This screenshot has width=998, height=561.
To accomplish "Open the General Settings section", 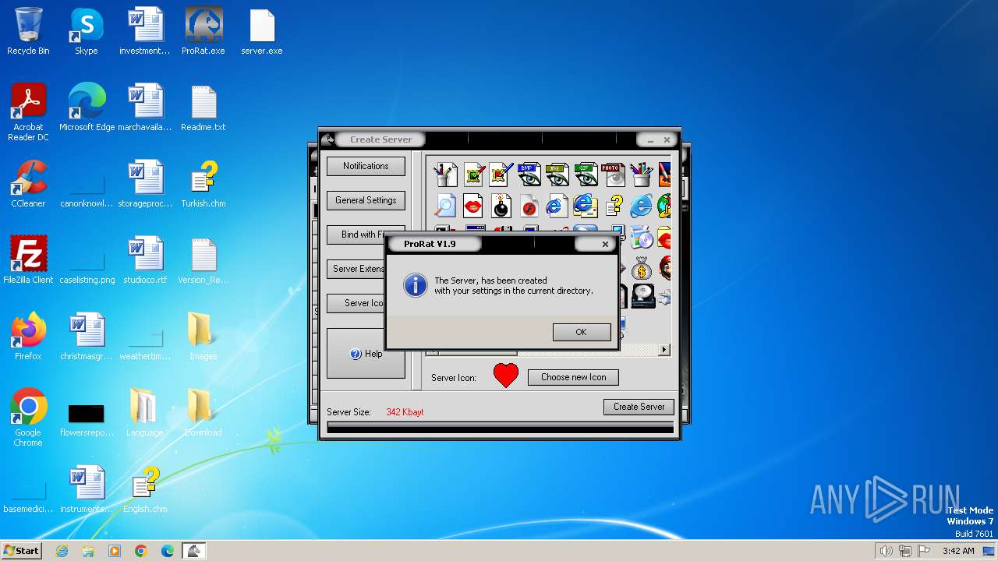I will pos(366,200).
